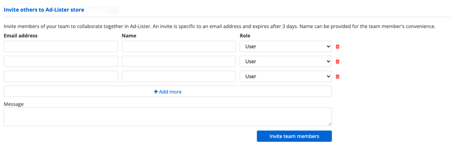The image size is (450, 147).
Task: Open the first row Role dropdown
Action: 286,46
